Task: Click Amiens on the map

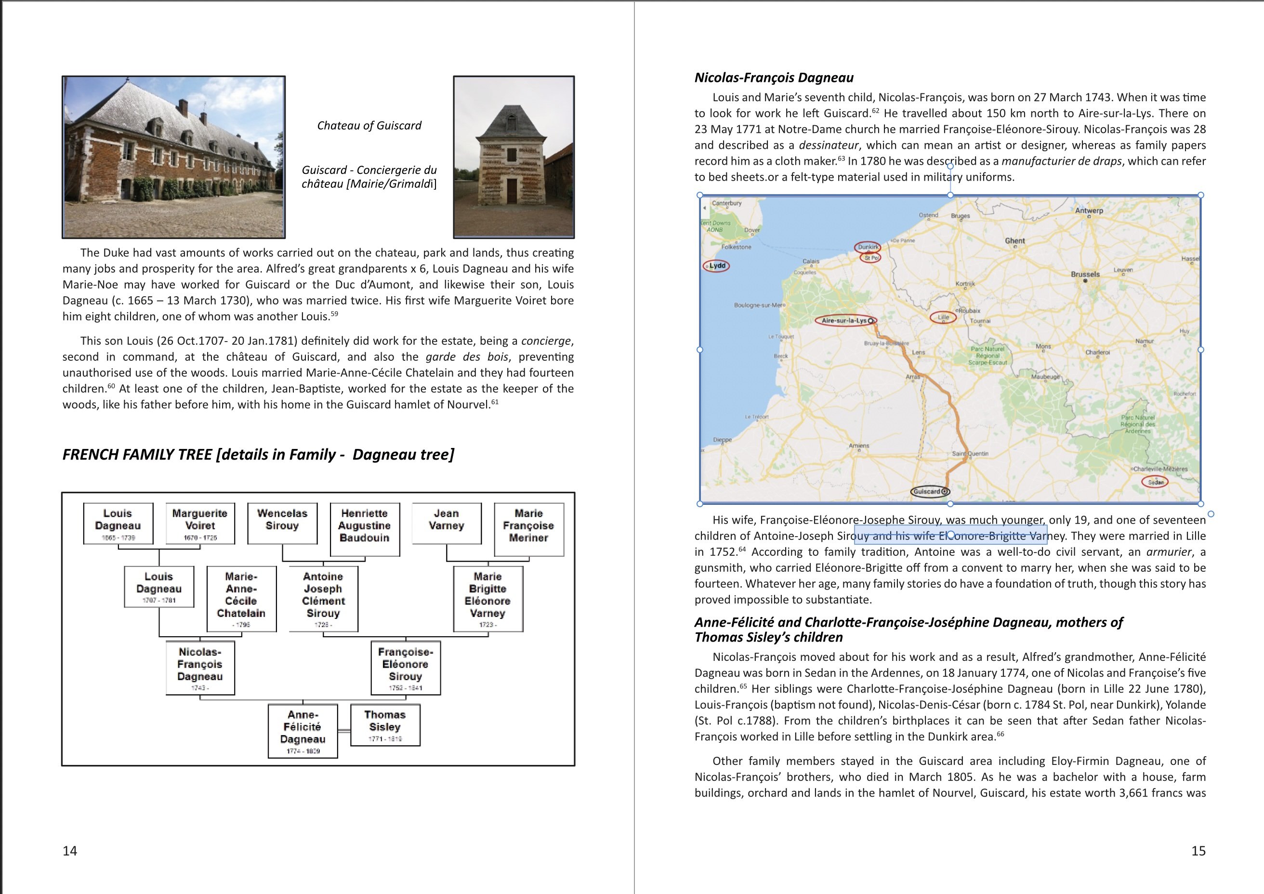Action: coord(859,446)
